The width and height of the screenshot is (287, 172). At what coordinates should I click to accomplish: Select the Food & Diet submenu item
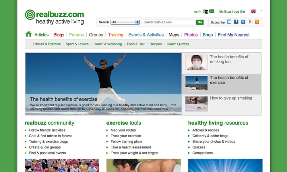[x=136, y=44]
